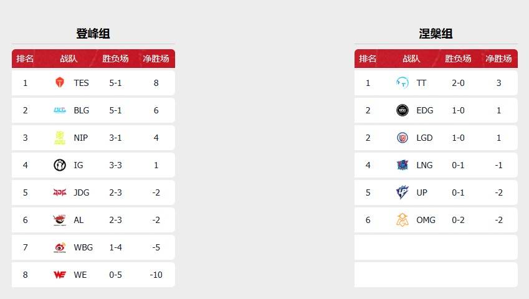
Task: Click 净胜场 header in 登峰组 table
Action: pyautogui.click(x=156, y=59)
